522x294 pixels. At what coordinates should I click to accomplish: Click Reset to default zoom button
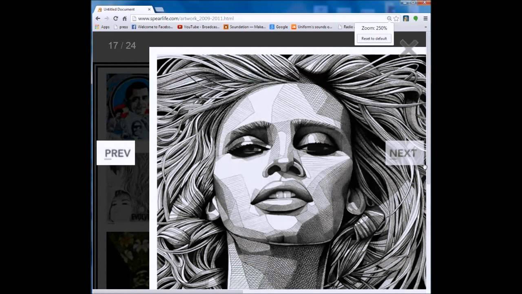(374, 38)
